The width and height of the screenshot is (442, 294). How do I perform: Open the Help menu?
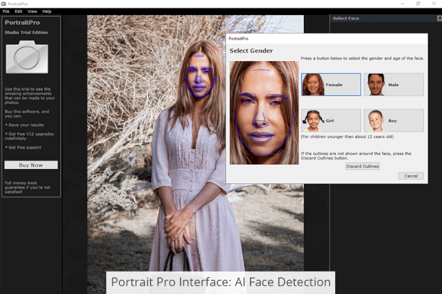point(47,12)
